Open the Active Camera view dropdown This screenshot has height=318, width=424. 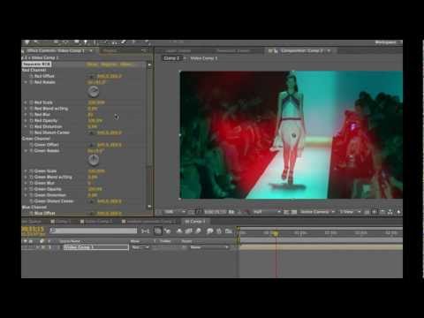(x=317, y=212)
